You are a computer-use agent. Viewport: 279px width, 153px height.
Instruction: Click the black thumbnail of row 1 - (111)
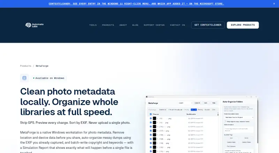(x=154, y=127)
